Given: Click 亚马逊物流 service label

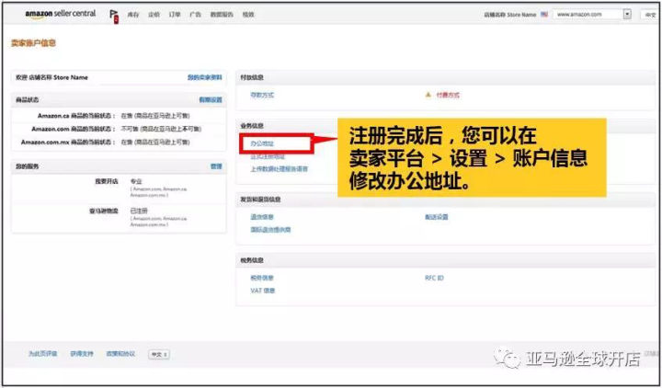Looking at the screenshot, I should click(103, 211).
